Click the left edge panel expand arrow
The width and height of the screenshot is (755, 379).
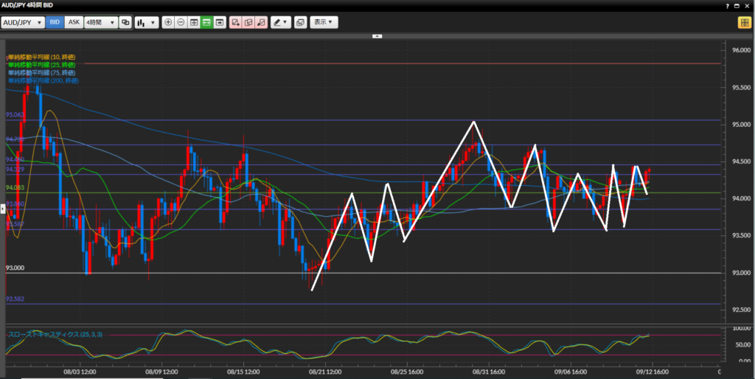coord(2,209)
